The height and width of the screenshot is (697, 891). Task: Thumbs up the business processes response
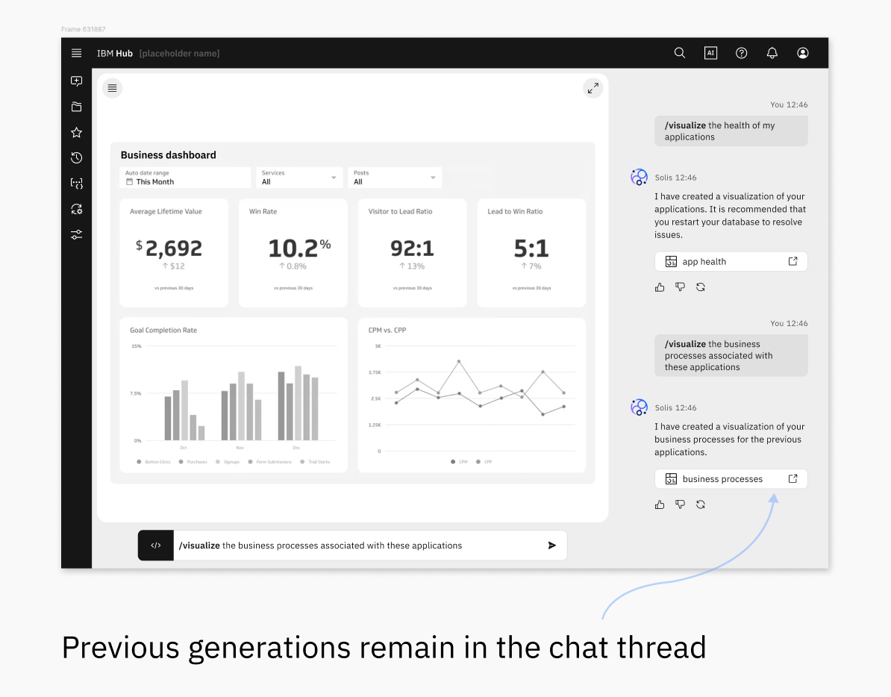click(x=660, y=504)
